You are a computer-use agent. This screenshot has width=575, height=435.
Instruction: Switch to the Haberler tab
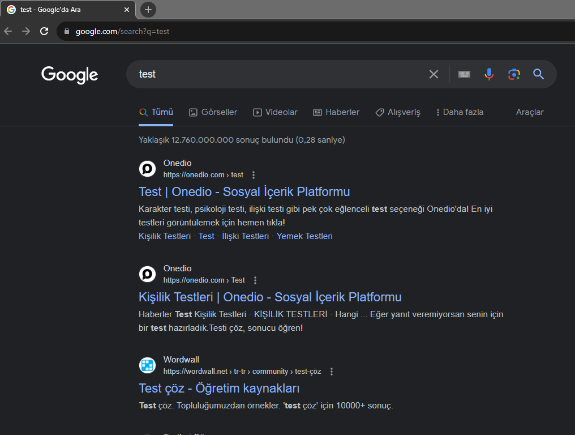pos(336,112)
